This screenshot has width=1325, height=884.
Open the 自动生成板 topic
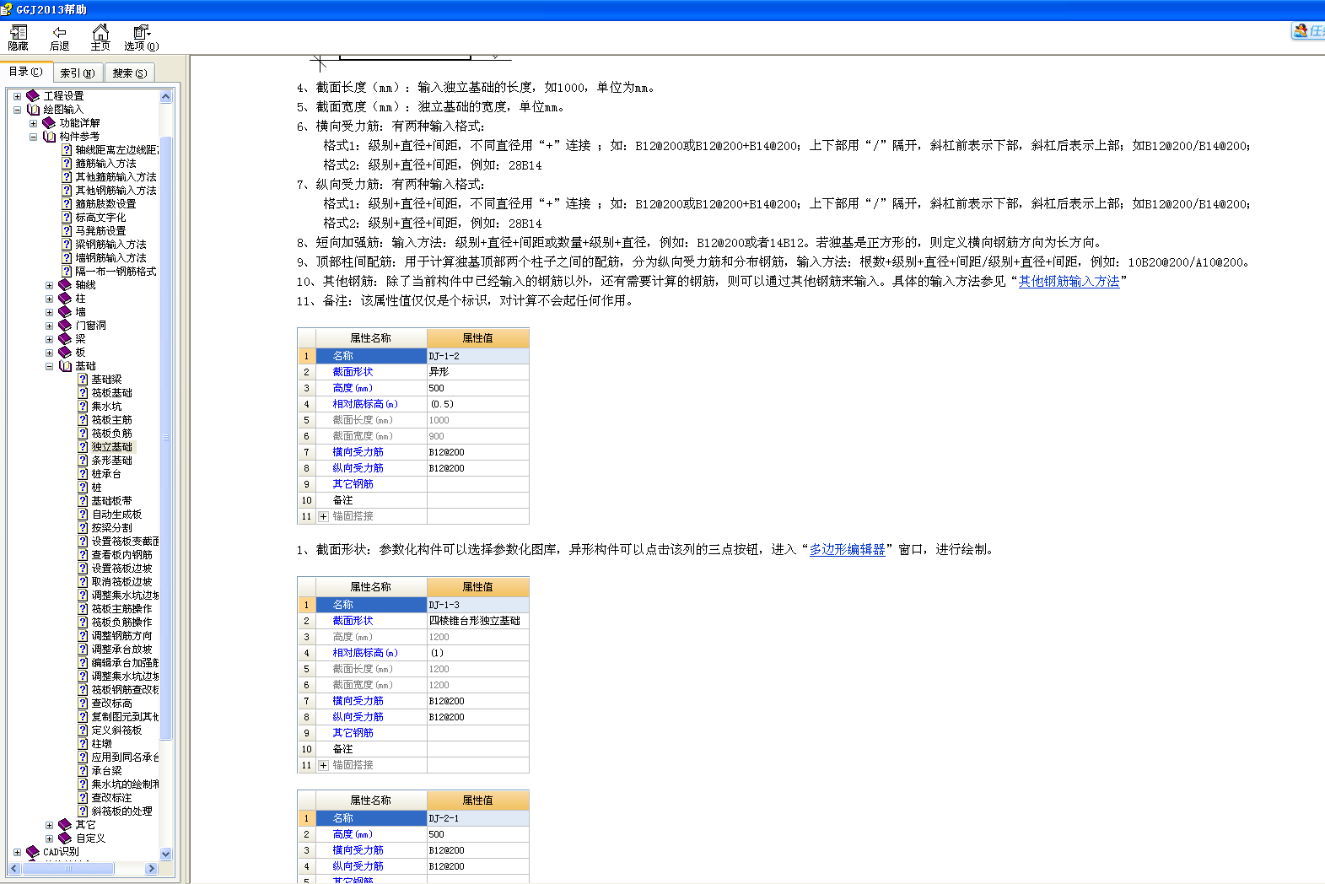click(117, 515)
